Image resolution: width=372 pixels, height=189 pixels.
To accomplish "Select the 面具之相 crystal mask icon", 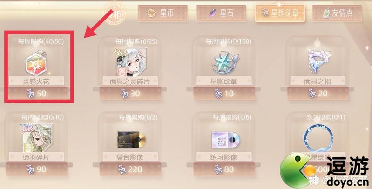I will pos(317,61).
